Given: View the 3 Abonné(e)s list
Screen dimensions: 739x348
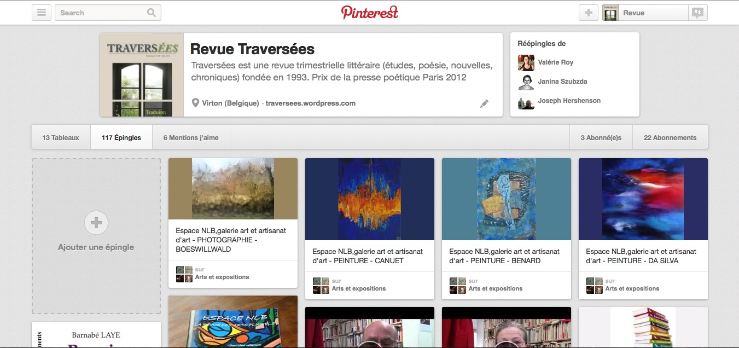Looking at the screenshot, I should 601,138.
